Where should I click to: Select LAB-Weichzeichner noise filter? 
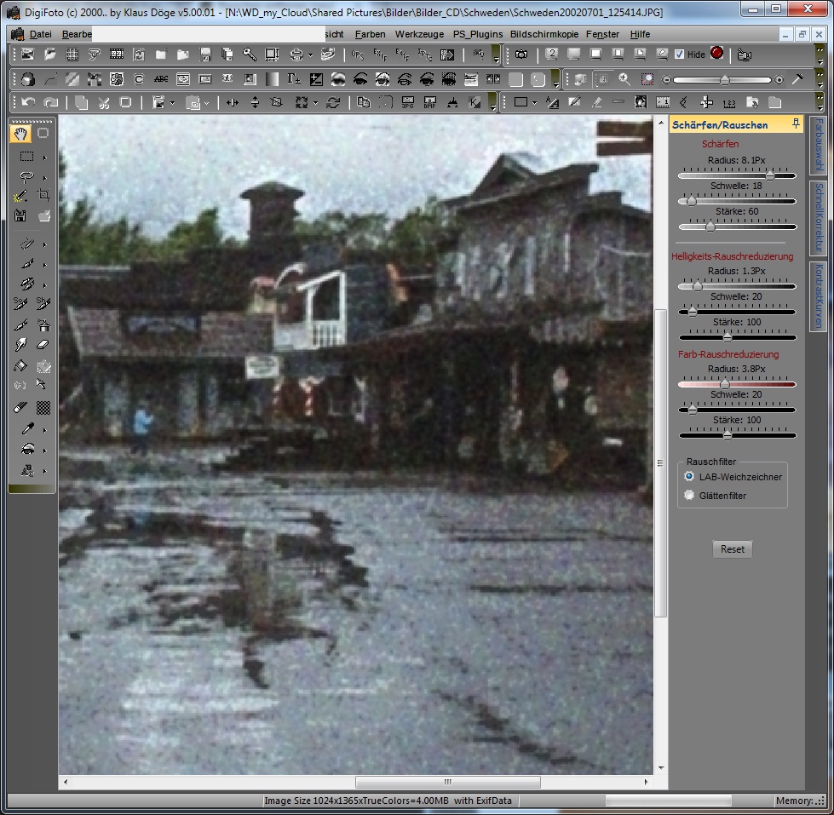(x=689, y=477)
